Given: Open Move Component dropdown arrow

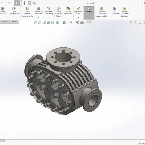Looking at the screenshot, I should [x=14, y=18].
